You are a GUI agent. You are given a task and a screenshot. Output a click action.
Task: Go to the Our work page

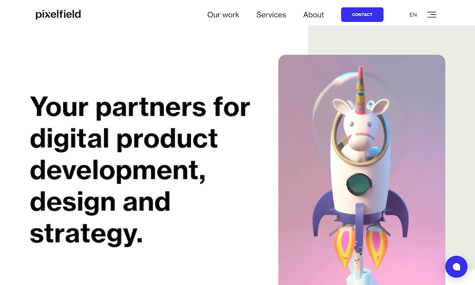[223, 15]
